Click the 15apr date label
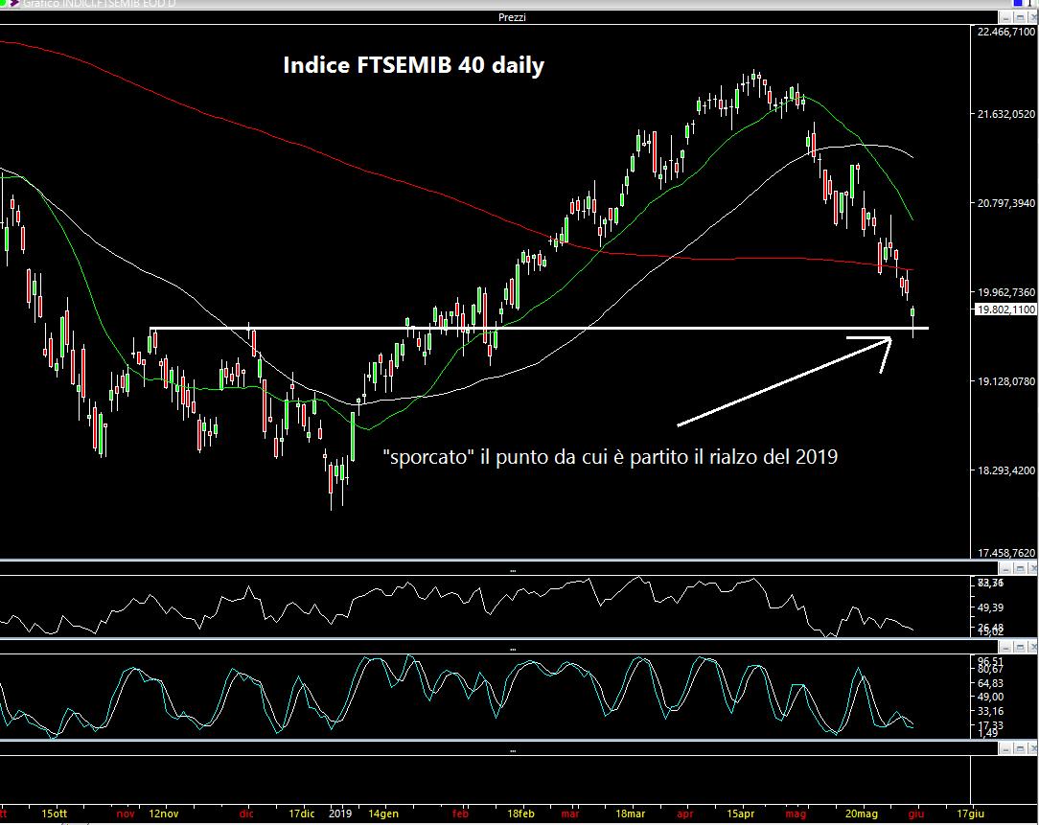 click(x=740, y=814)
